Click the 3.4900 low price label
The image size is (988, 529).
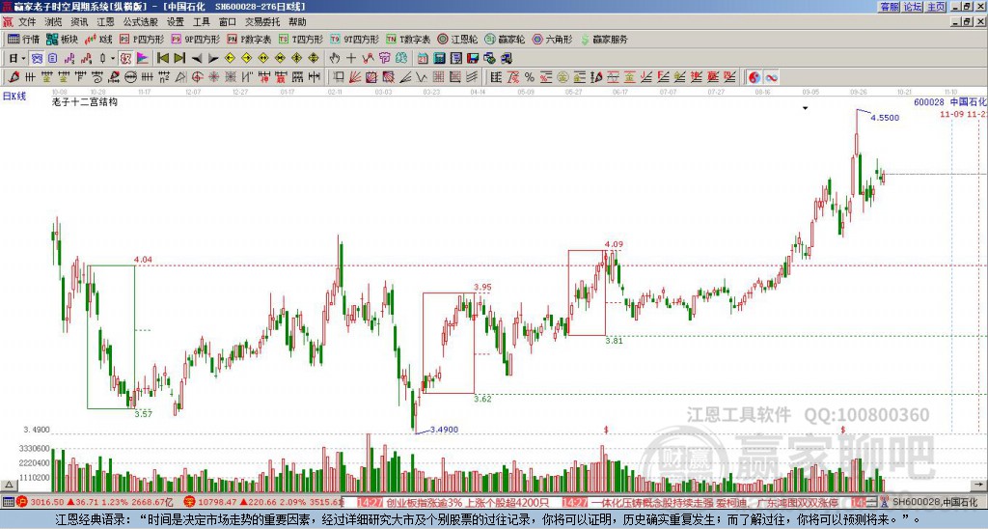(444, 430)
